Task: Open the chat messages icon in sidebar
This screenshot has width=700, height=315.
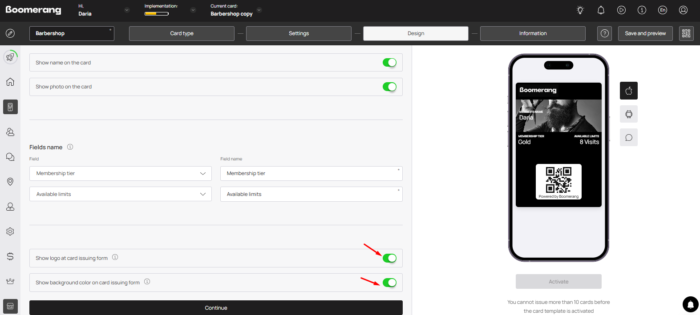Action: pyautogui.click(x=10, y=157)
